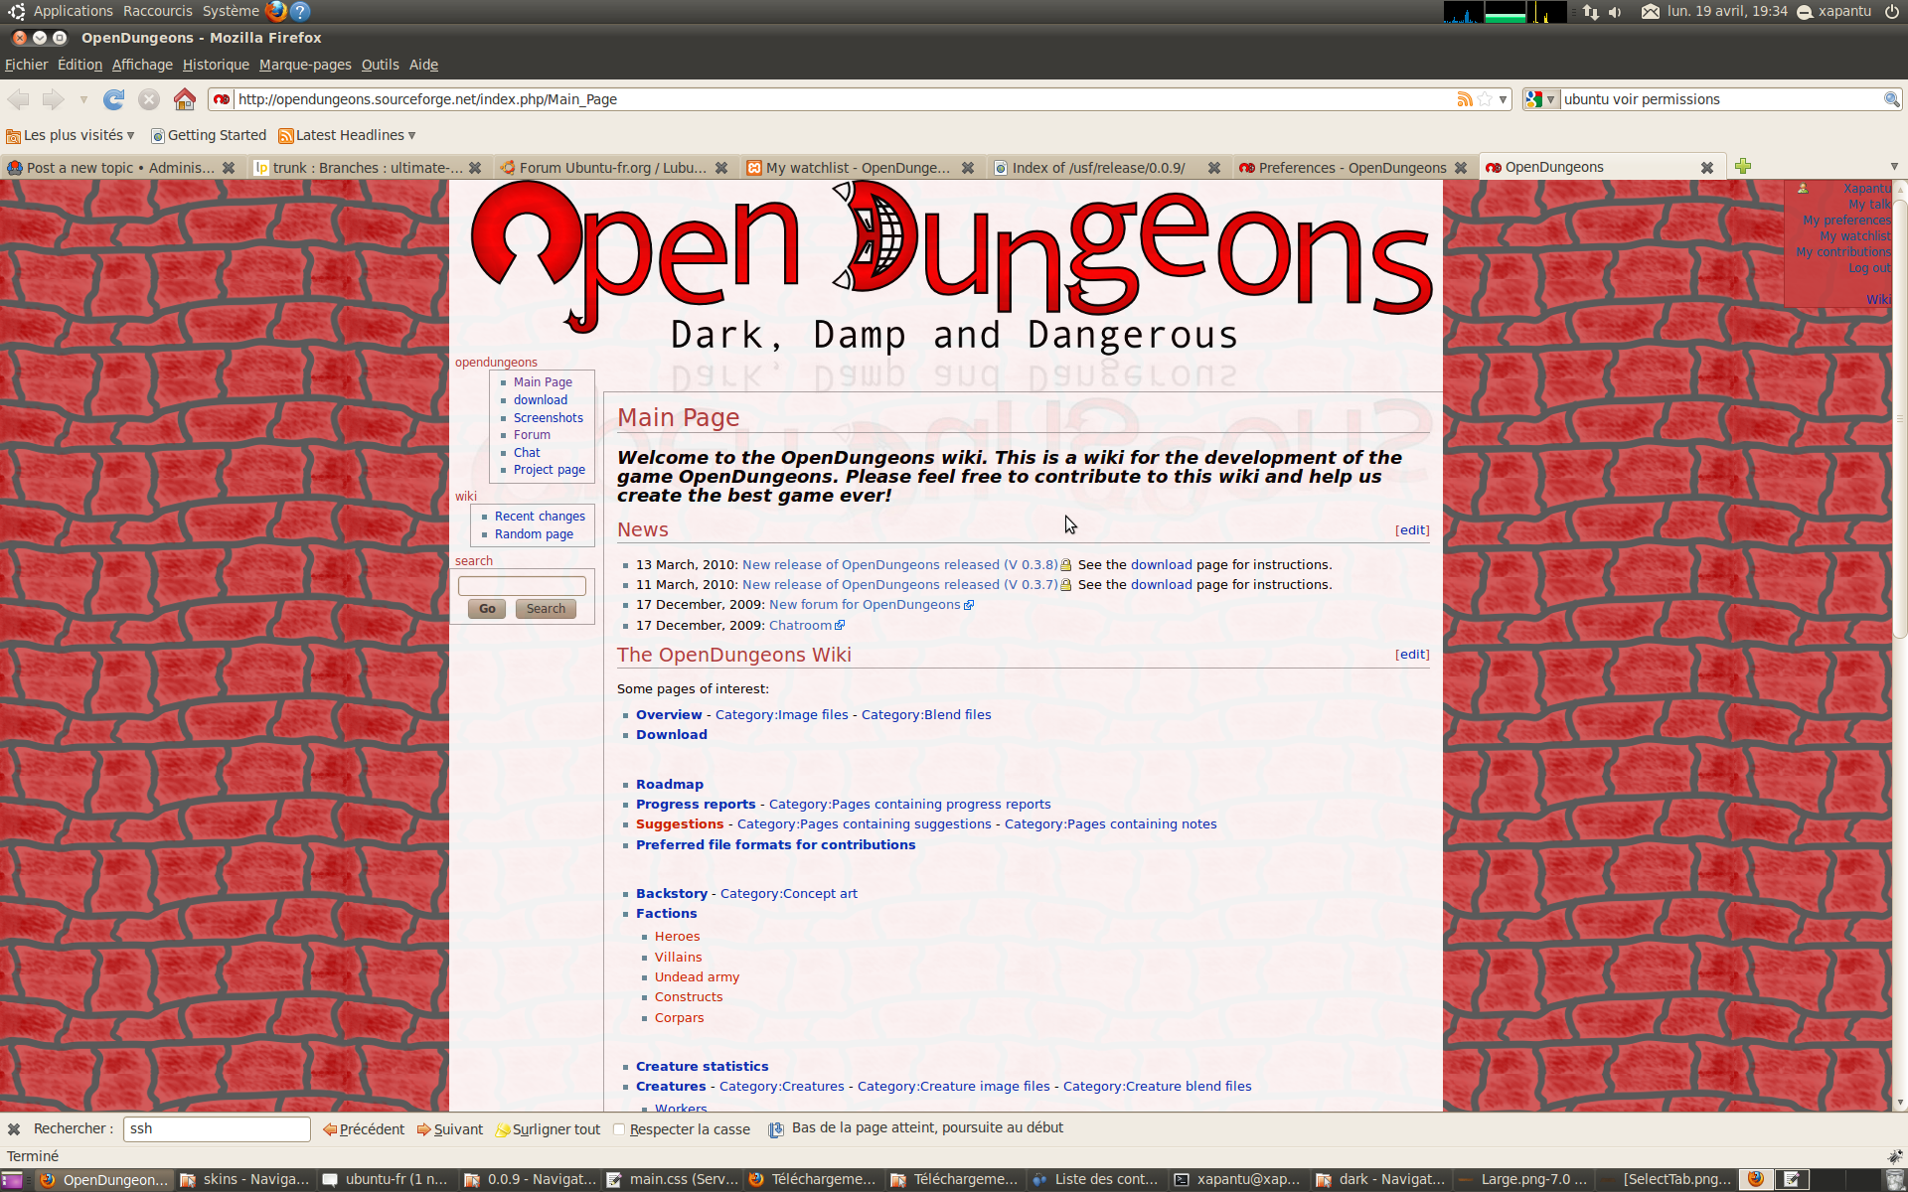Screen dimensions: 1908x1192
Task: Click the wiki sidebar search input field
Action: pyautogui.click(x=522, y=586)
